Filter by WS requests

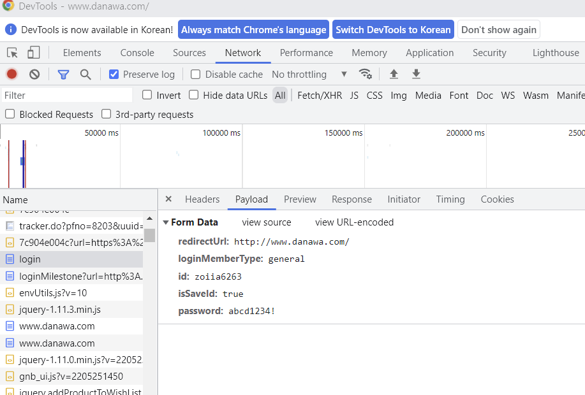click(508, 96)
